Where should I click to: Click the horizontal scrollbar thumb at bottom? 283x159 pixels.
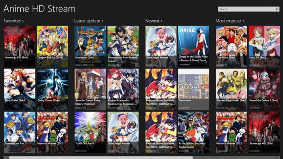(x=101, y=157)
